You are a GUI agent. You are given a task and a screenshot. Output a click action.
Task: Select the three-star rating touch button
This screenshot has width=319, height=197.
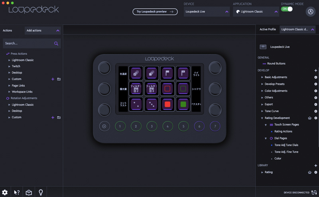click(152, 104)
